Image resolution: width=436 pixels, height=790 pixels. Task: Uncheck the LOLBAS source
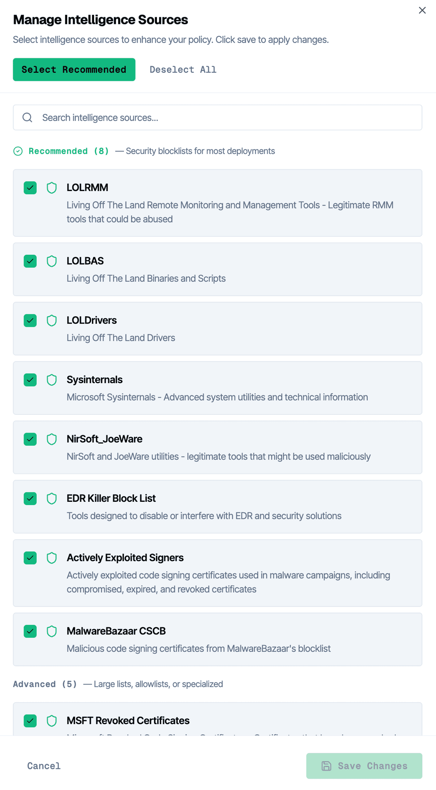pyautogui.click(x=30, y=261)
